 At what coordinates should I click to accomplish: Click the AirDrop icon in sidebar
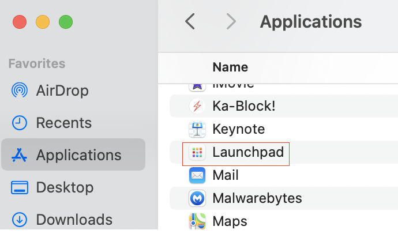point(20,90)
